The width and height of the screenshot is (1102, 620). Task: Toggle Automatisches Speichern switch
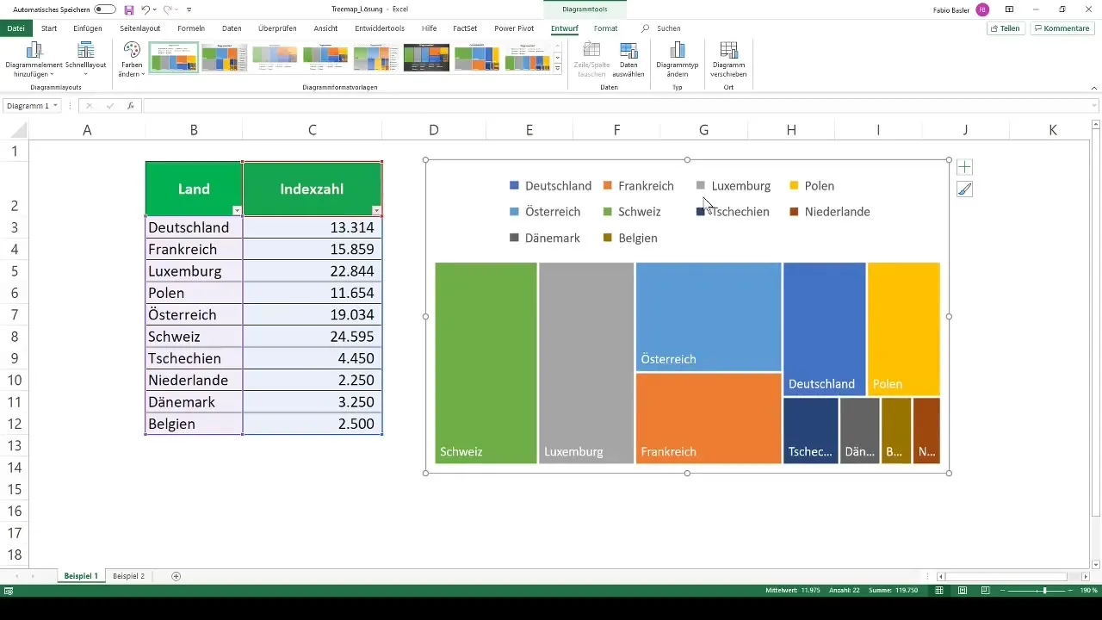[105, 9]
